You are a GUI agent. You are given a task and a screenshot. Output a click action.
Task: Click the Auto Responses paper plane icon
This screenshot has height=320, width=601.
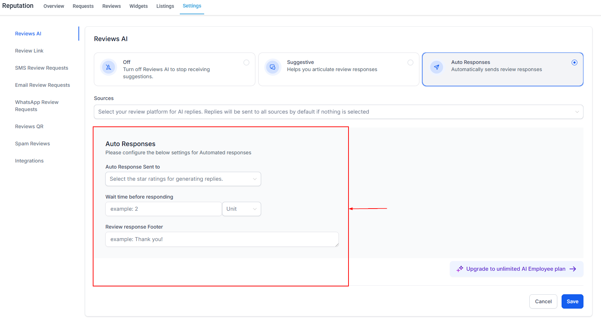coord(437,67)
